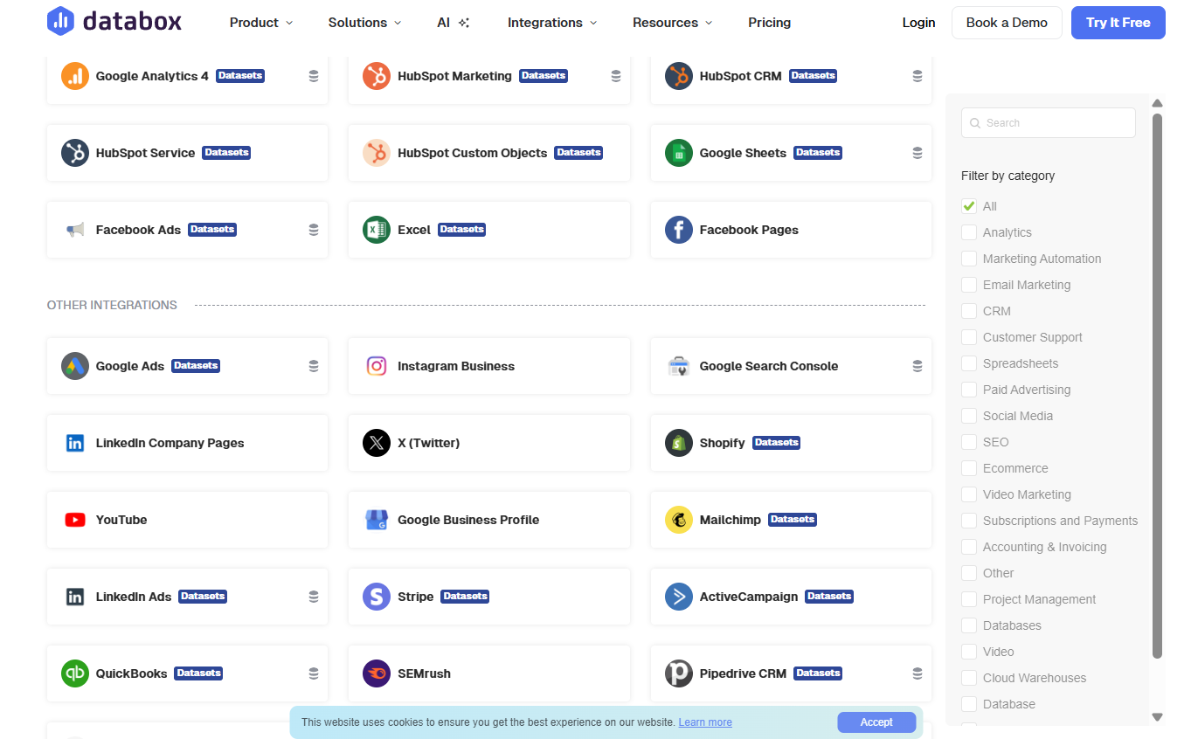
Task: Open the AI menu in the navbar
Action: point(453,22)
